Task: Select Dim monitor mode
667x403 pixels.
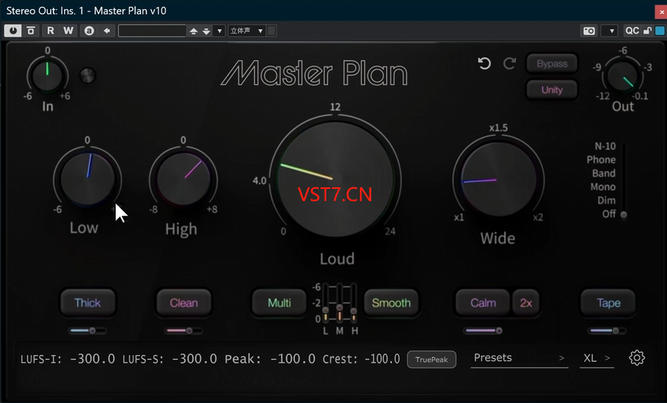Action: coord(607,200)
